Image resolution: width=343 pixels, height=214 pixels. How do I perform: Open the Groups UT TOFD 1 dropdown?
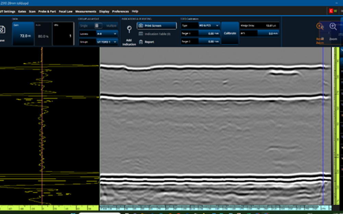pyautogui.click(x=107, y=42)
